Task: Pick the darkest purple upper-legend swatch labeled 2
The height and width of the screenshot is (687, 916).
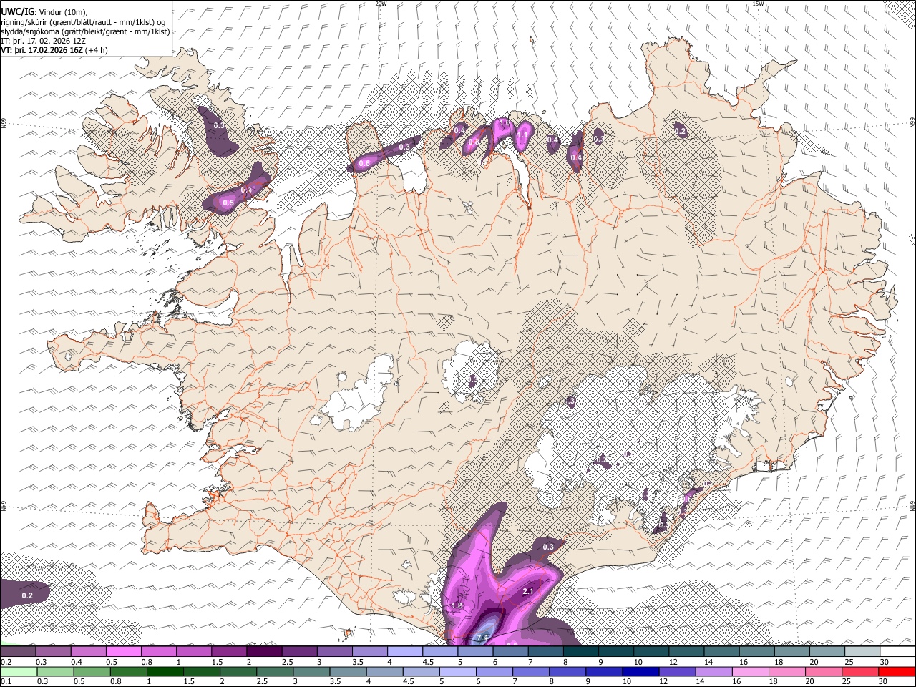Action: (264, 651)
